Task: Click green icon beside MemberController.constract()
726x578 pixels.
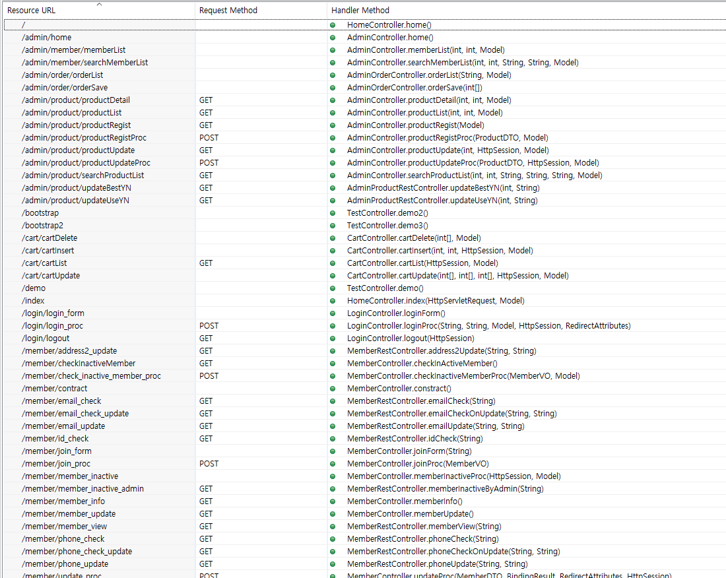Action: (x=333, y=388)
